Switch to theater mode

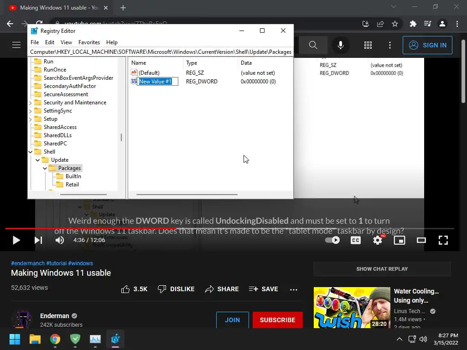click(x=421, y=240)
